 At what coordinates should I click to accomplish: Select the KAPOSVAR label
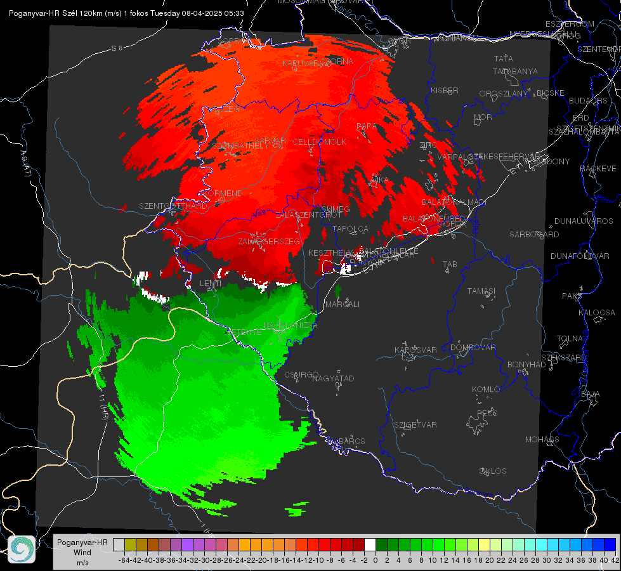point(415,350)
